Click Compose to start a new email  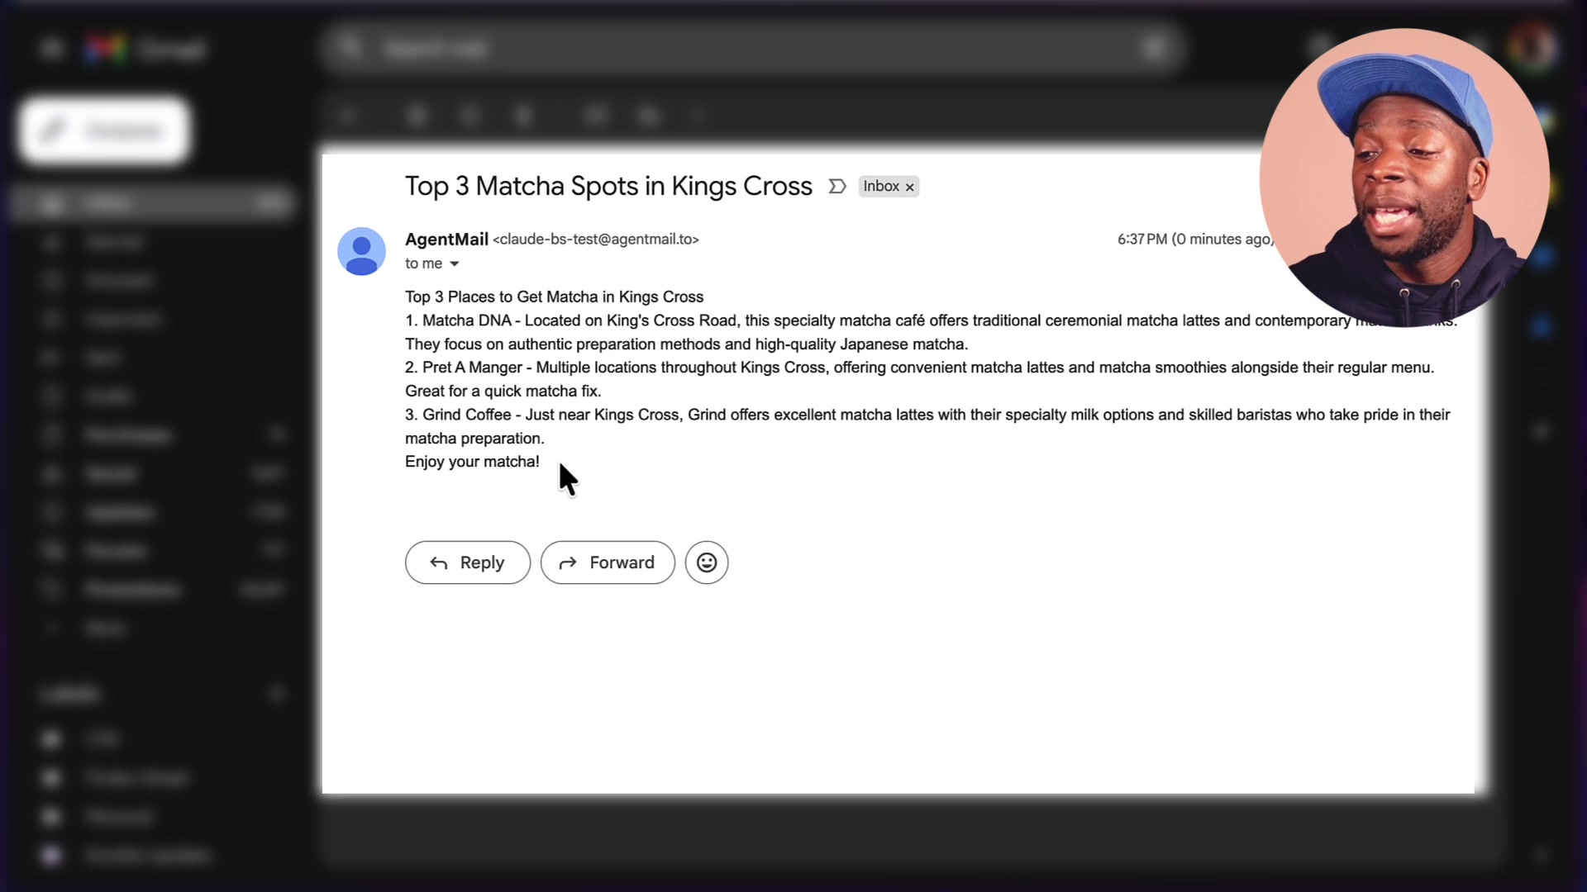(102, 130)
